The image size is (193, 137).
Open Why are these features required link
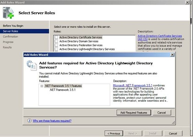pyautogui.click(x=52, y=121)
